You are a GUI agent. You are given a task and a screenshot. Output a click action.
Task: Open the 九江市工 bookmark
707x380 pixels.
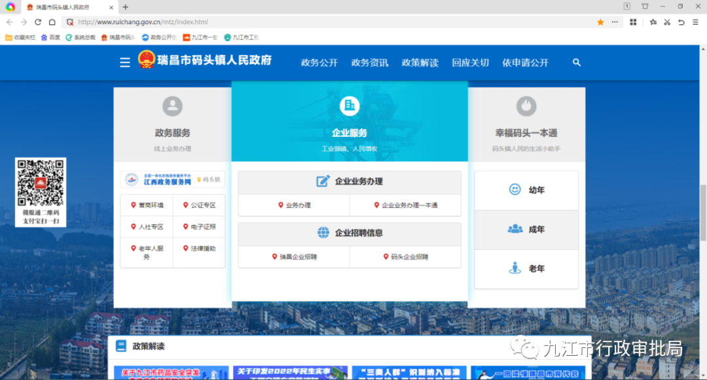click(x=241, y=37)
